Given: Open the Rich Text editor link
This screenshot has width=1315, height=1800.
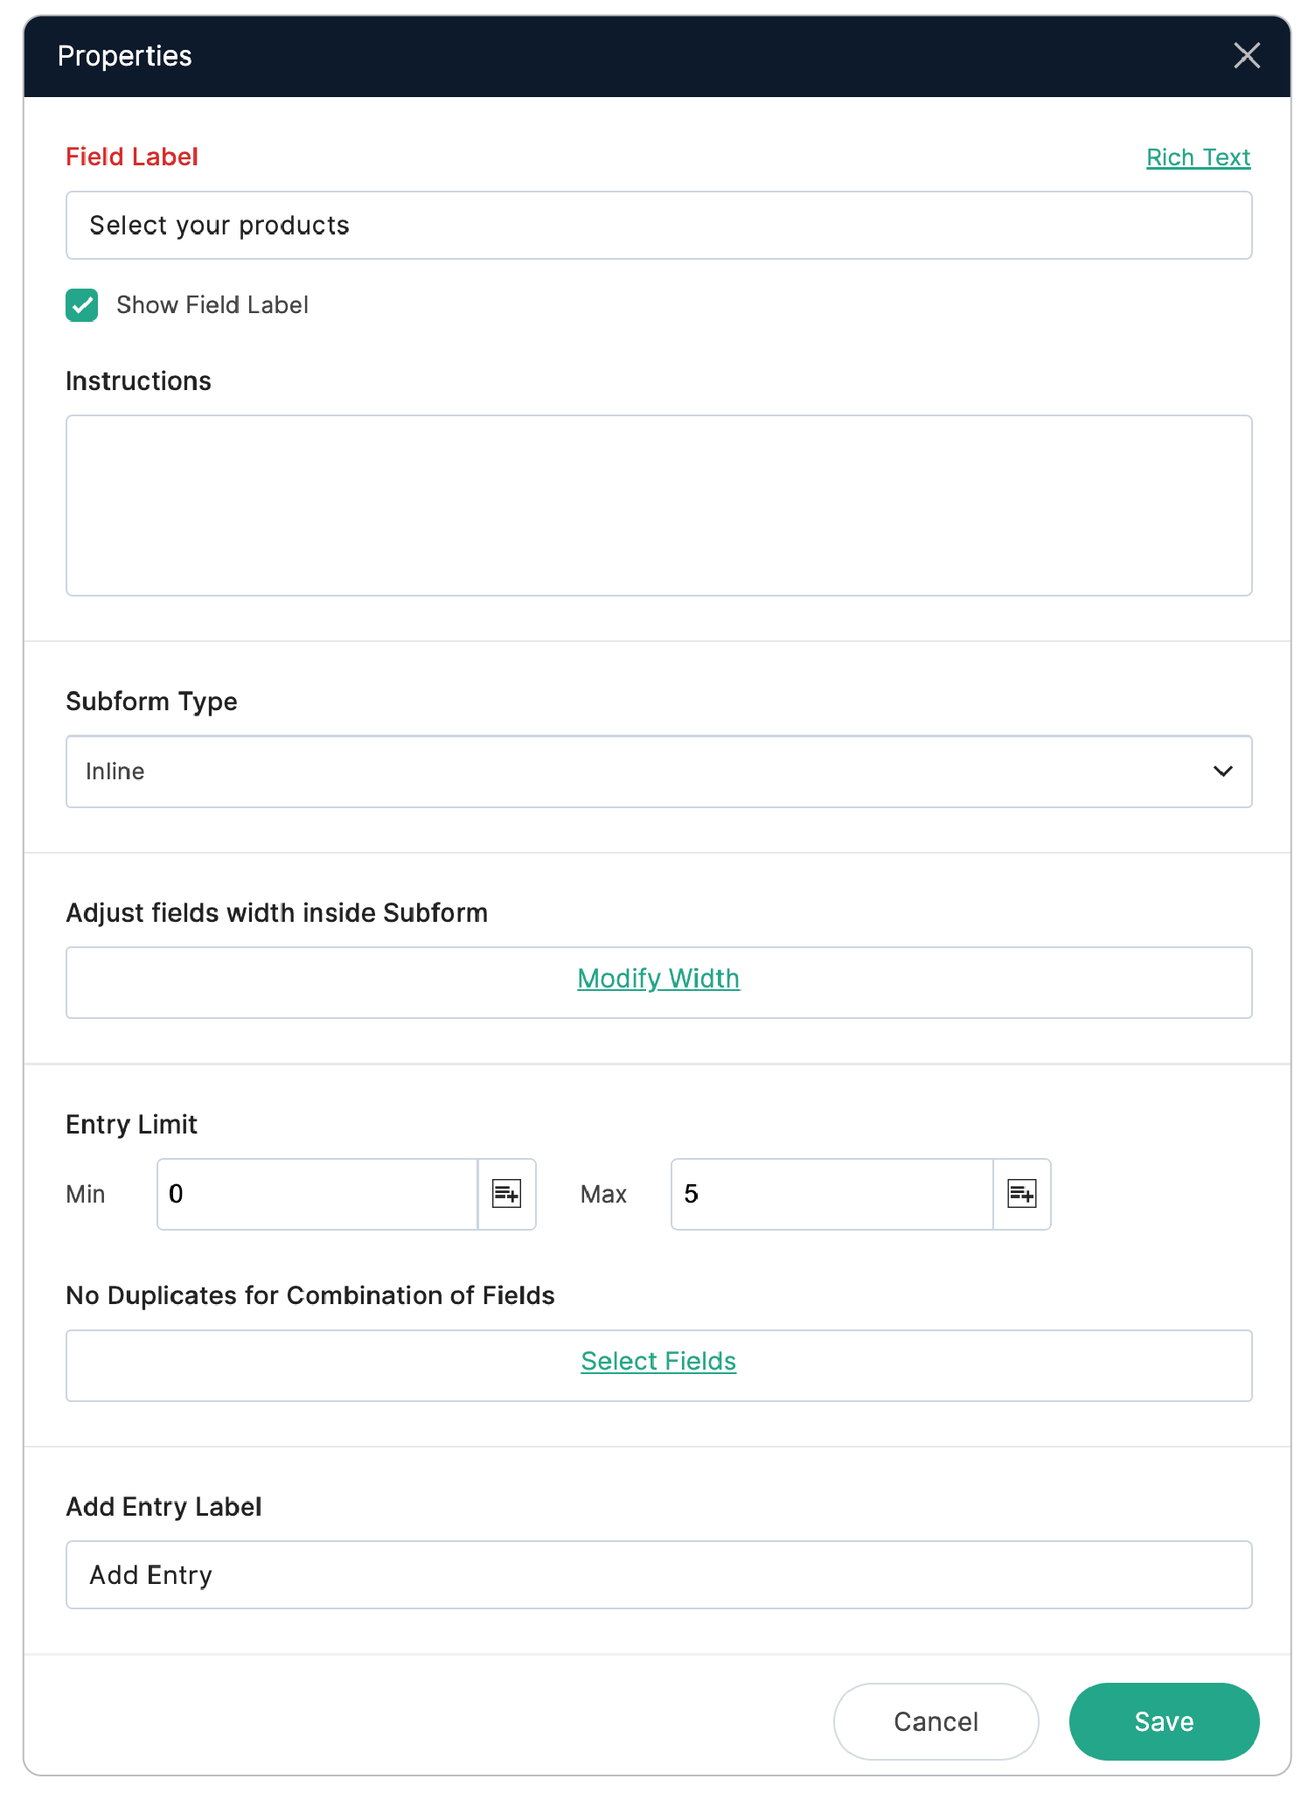Looking at the screenshot, I should point(1198,157).
